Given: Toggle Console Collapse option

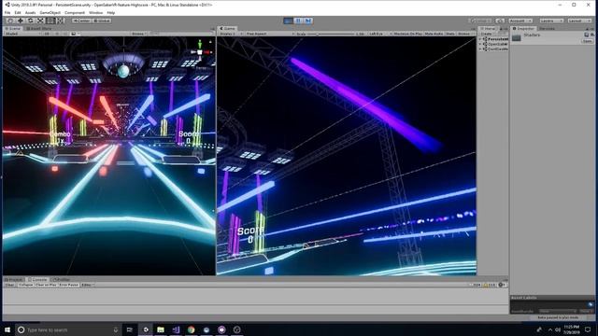Looking at the screenshot, I should pyautogui.click(x=25, y=285).
